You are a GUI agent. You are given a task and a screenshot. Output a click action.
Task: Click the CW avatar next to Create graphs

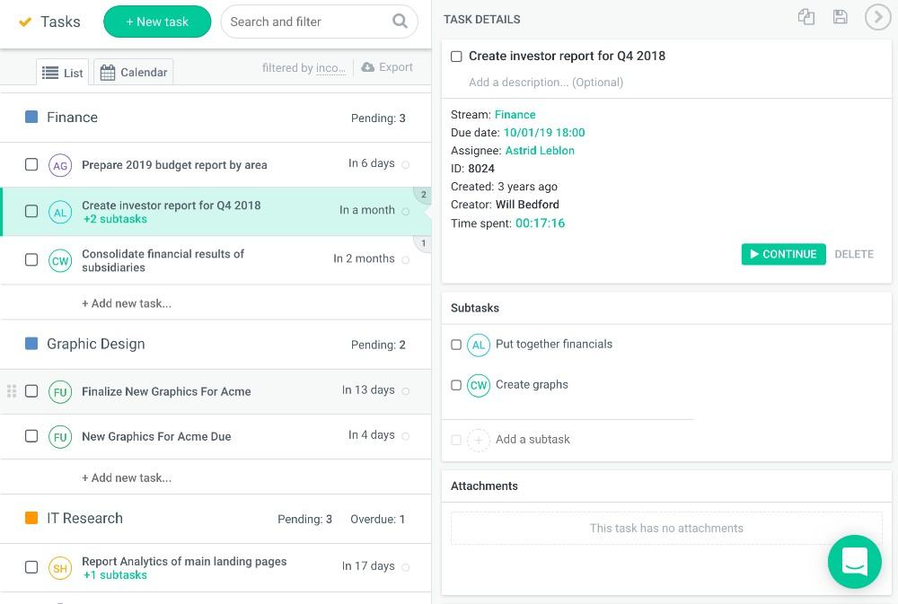pyautogui.click(x=479, y=385)
